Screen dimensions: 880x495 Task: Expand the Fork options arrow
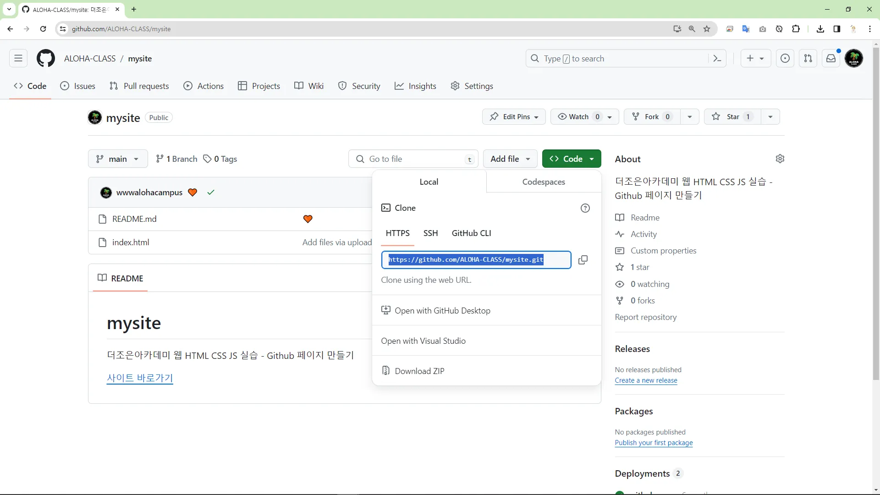(689, 117)
